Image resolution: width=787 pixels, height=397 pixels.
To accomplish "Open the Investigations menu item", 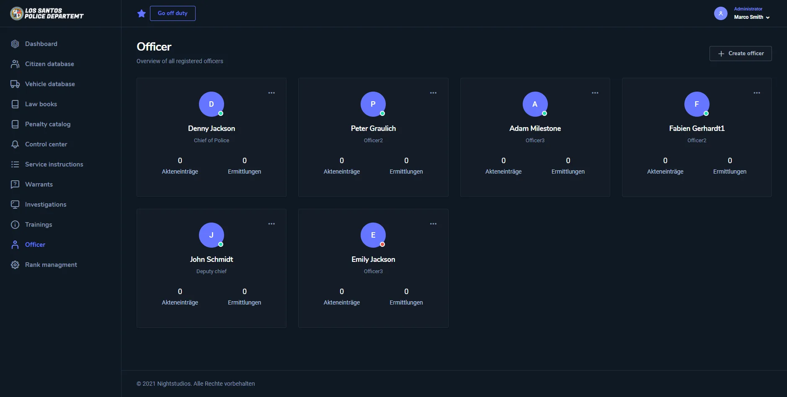I will point(46,205).
